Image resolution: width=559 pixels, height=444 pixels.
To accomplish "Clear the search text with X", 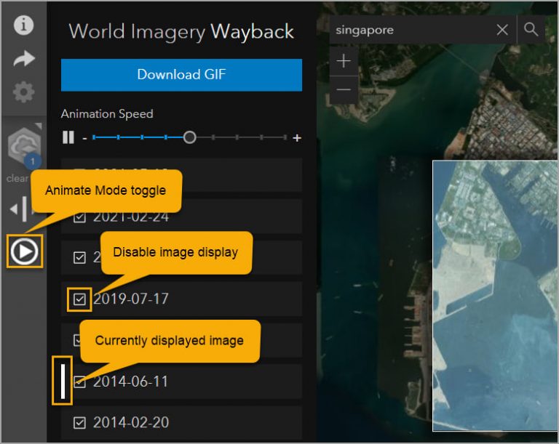I will coord(502,30).
